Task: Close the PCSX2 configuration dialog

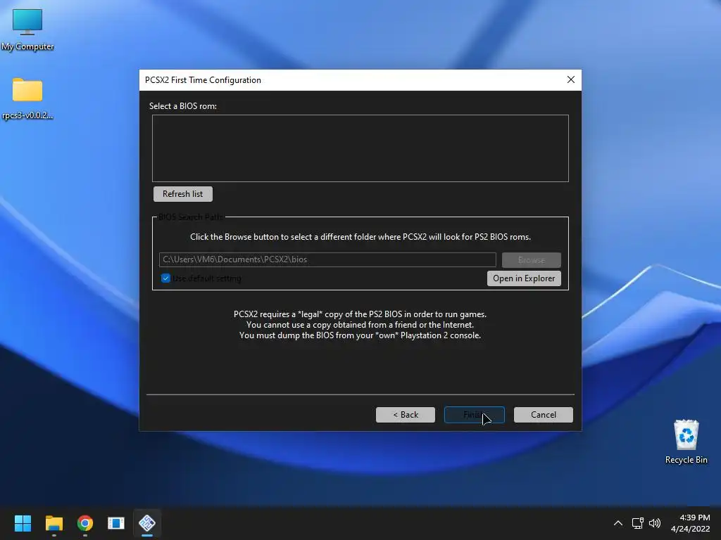Action: click(x=570, y=80)
